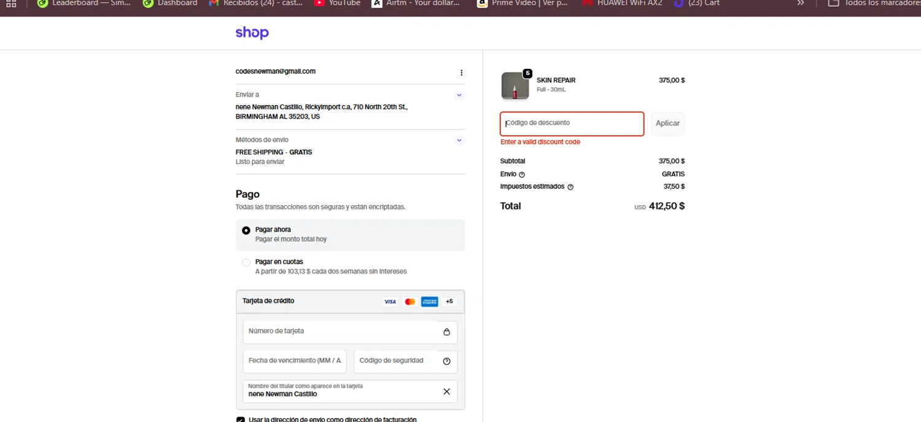Click the Shop logo
Screen dimensions: 921x422
(252, 33)
